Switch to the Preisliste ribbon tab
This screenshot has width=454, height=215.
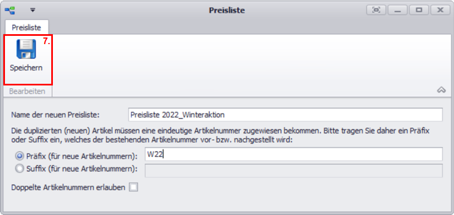tap(26, 28)
